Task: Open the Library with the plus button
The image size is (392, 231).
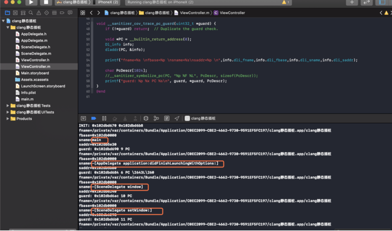Action: (x=352, y=2)
